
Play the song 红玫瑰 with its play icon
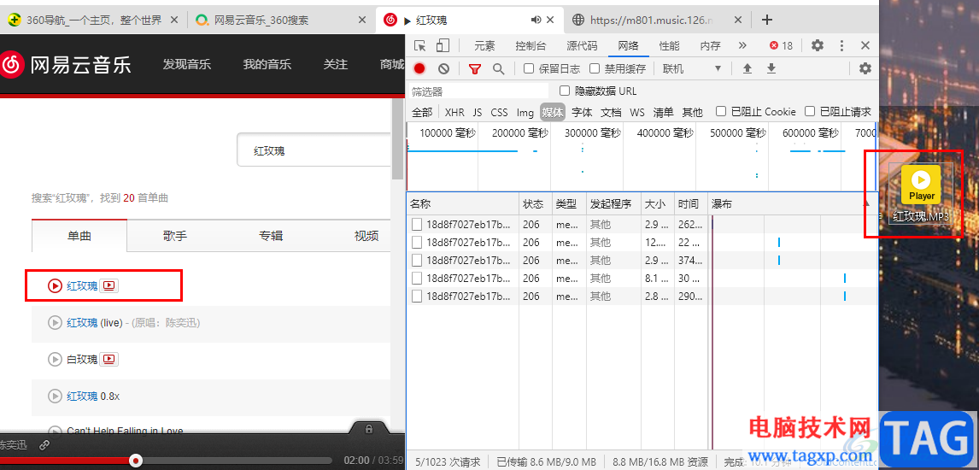point(55,286)
